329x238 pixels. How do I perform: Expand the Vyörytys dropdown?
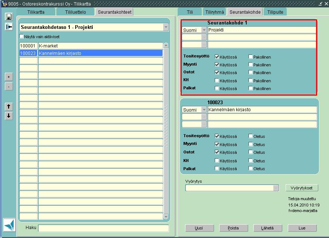276,188
